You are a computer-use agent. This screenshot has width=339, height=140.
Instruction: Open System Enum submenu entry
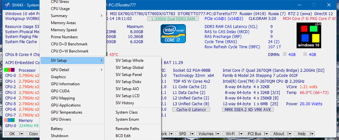coord(133,119)
